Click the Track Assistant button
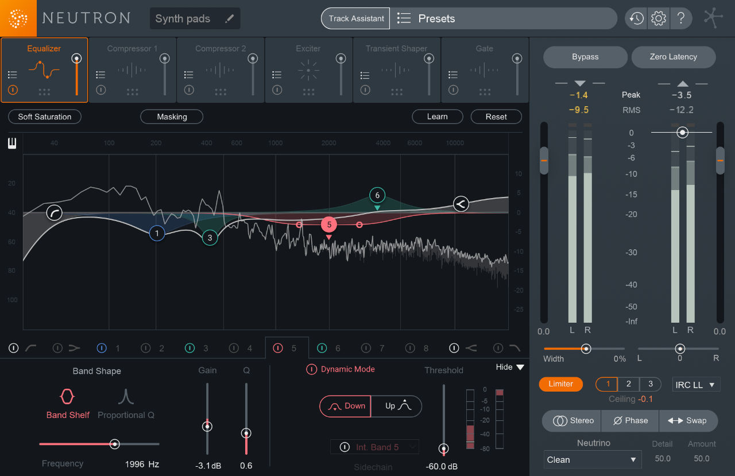The height and width of the screenshot is (476, 735). 356,18
